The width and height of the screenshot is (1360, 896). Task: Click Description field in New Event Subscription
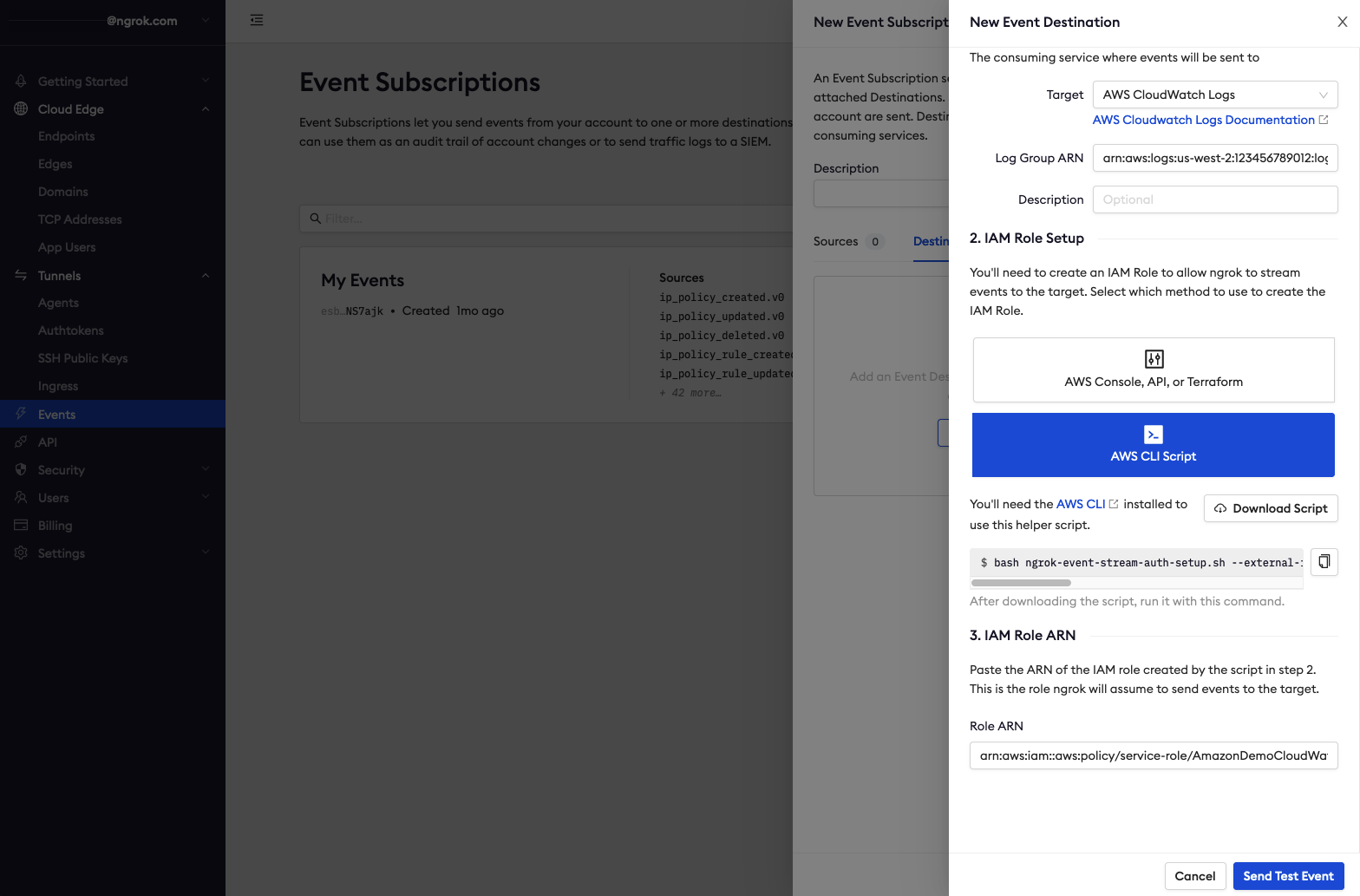pos(881,193)
